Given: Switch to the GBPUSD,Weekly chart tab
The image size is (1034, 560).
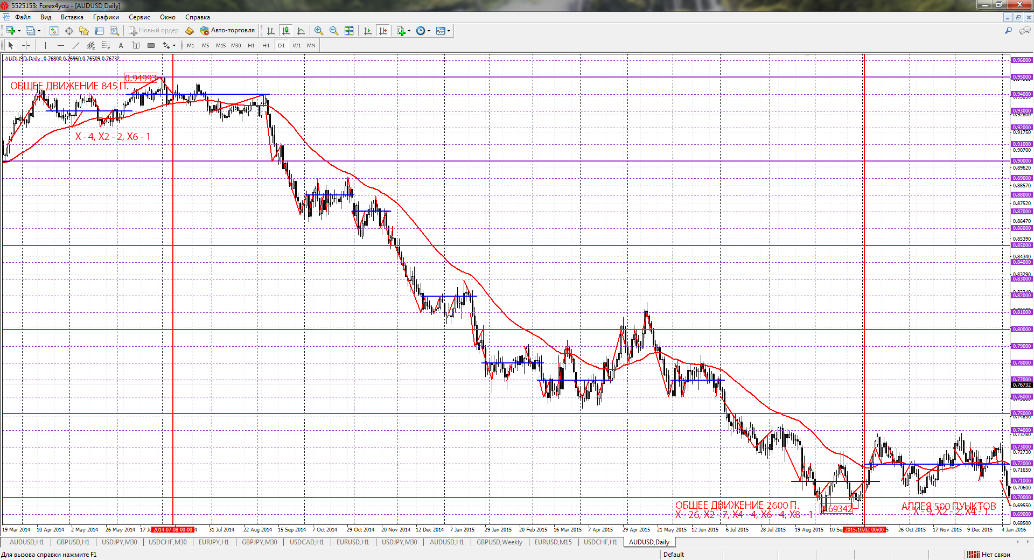Looking at the screenshot, I should click(x=499, y=542).
